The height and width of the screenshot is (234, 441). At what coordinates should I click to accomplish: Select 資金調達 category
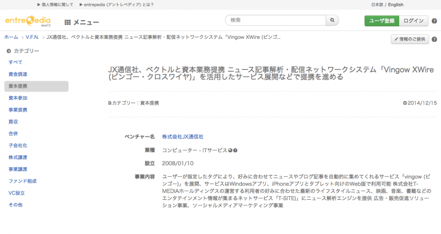point(18,74)
